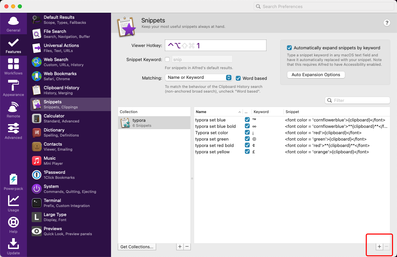Click the Snippet column header
This screenshot has width=397, height=257.
337,112
